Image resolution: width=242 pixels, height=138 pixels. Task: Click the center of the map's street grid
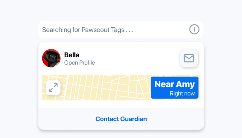105,88
